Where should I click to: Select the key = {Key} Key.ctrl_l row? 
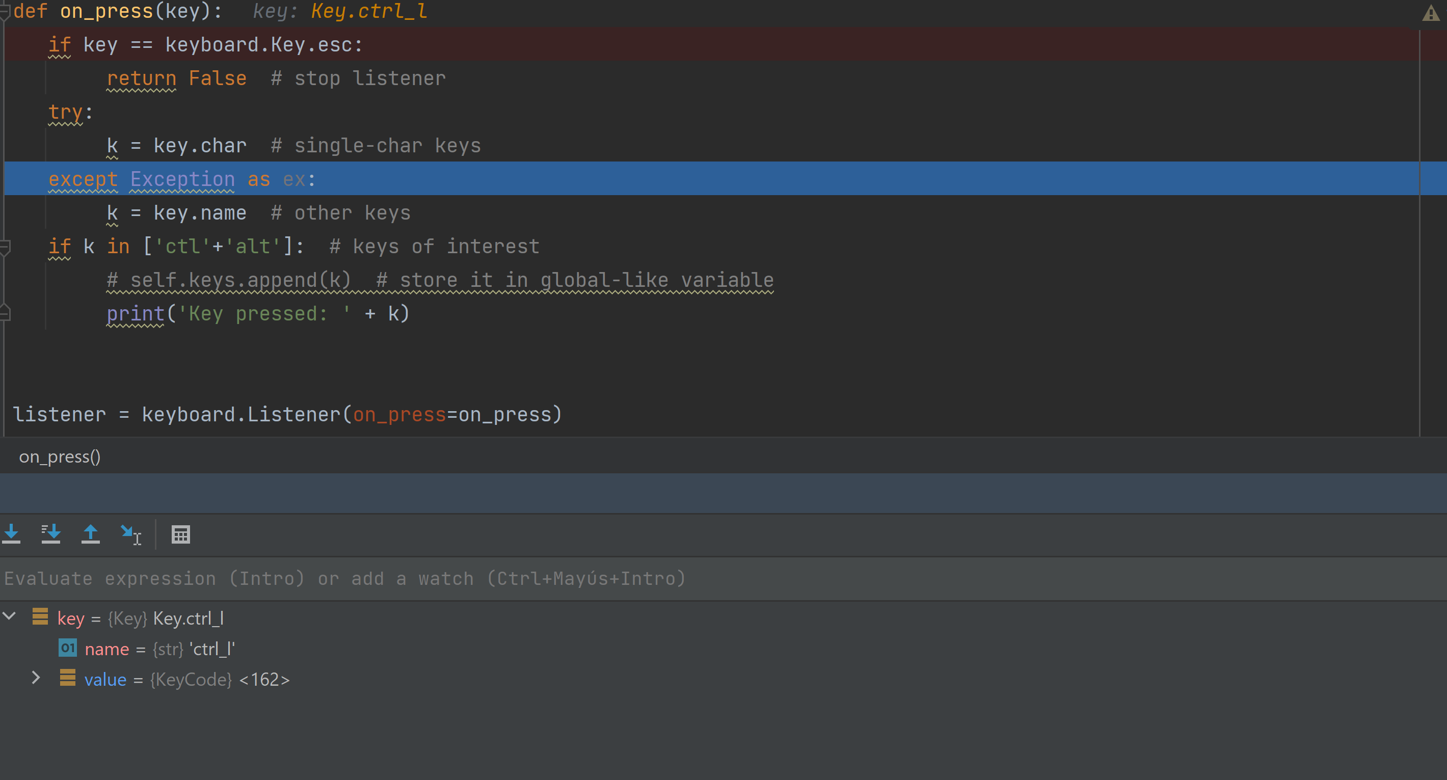(x=724, y=618)
